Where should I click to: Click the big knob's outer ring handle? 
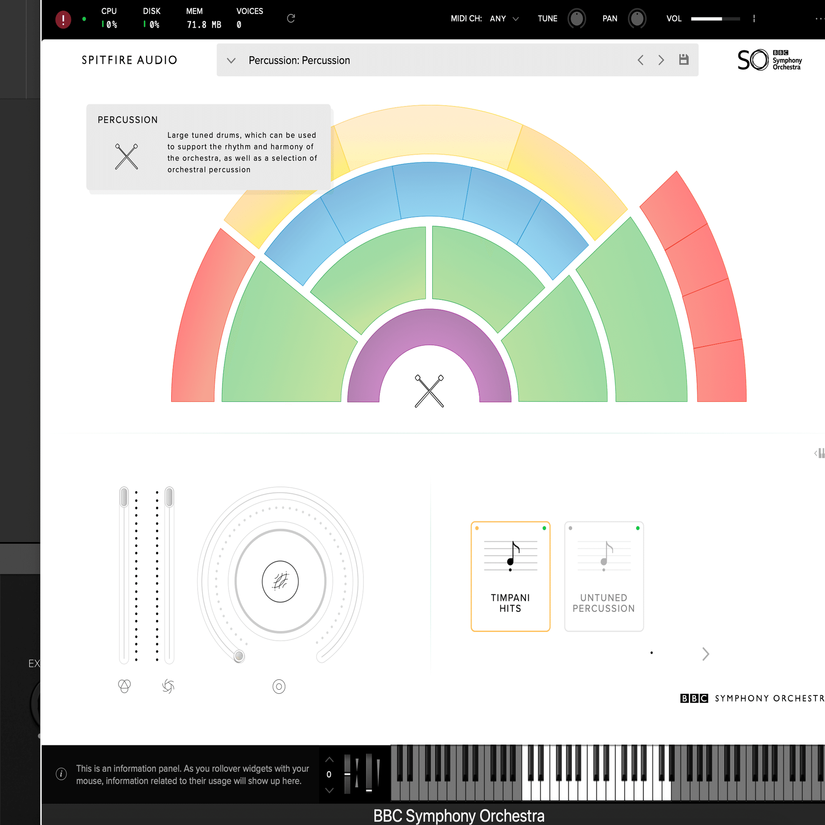[x=239, y=656]
